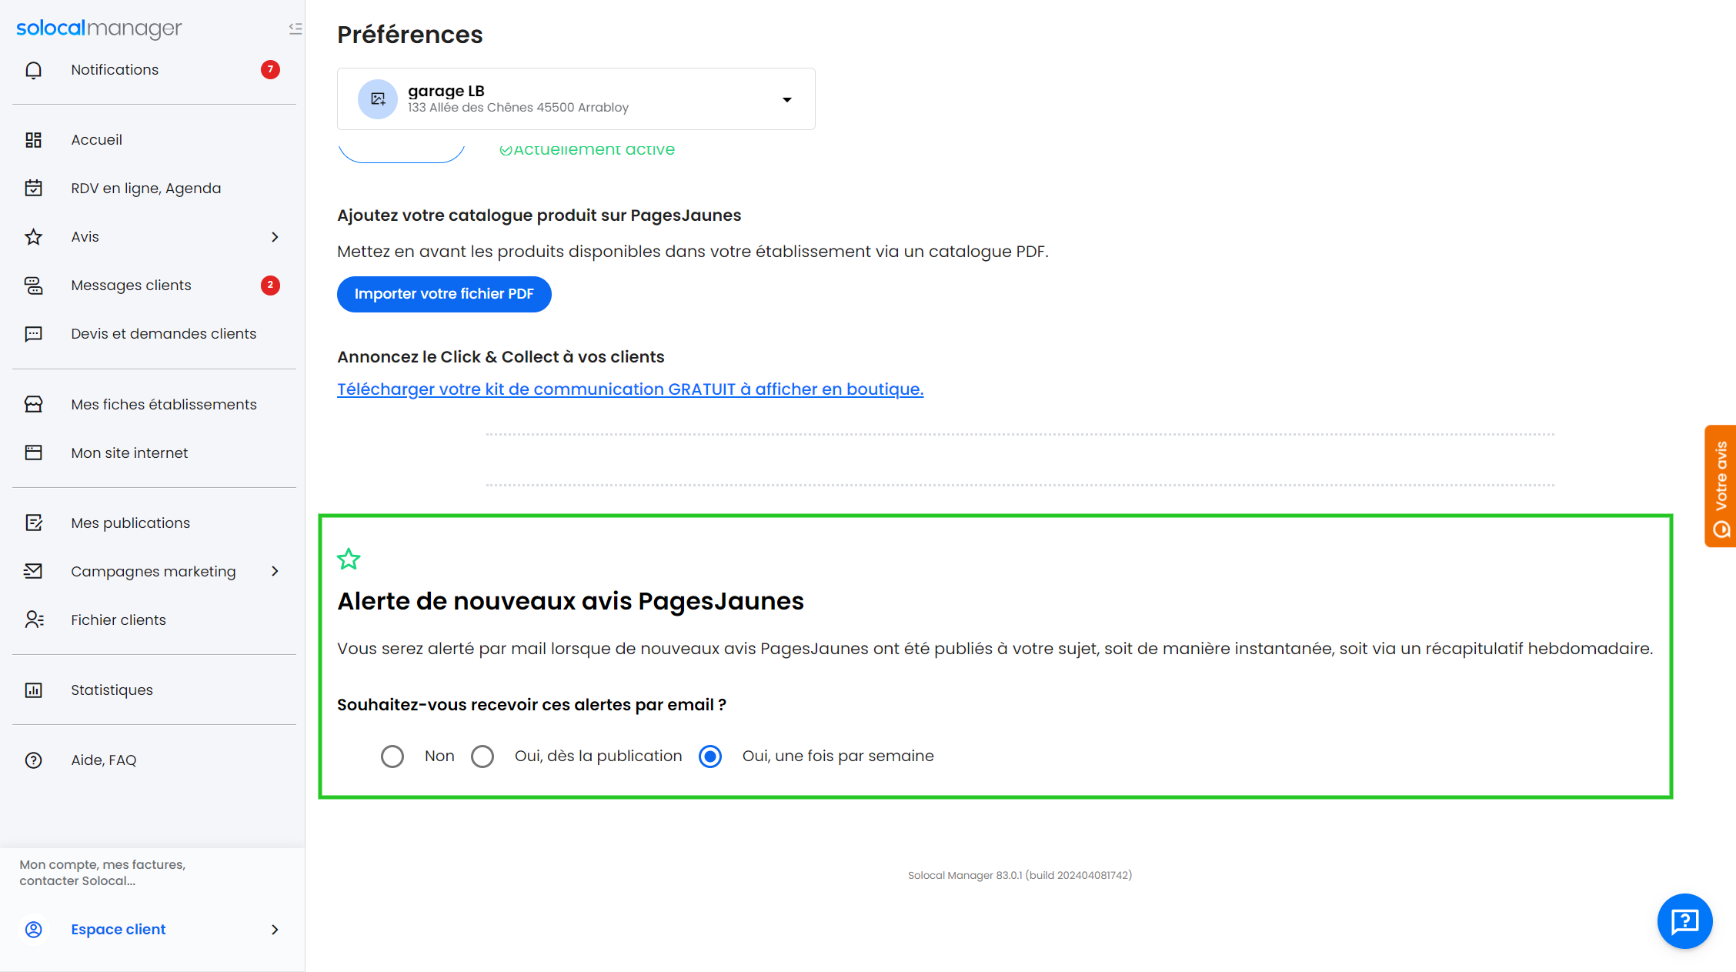
Task: Click the Statistiques chart icon
Action: tap(33, 690)
